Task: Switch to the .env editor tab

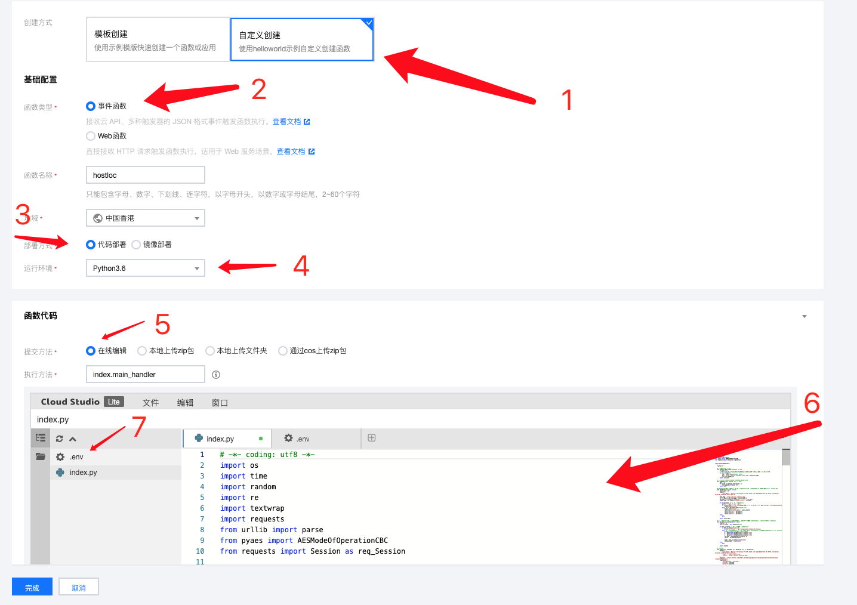Action: 297,439
